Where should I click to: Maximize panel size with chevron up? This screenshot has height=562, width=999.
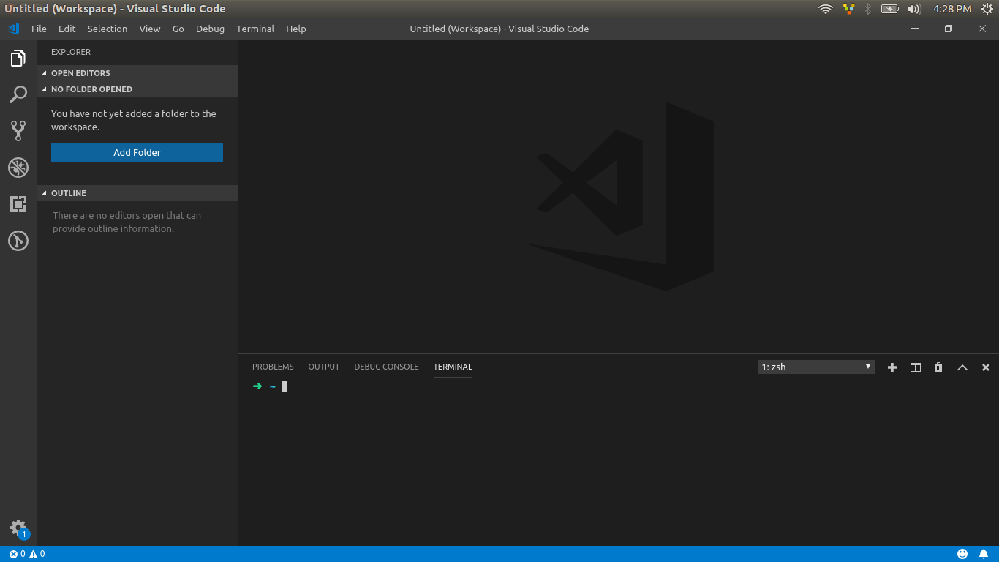(x=962, y=367)
